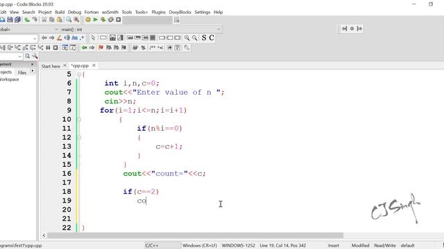
Task: Toggle match case Aa option
Action: click(74, 38)
